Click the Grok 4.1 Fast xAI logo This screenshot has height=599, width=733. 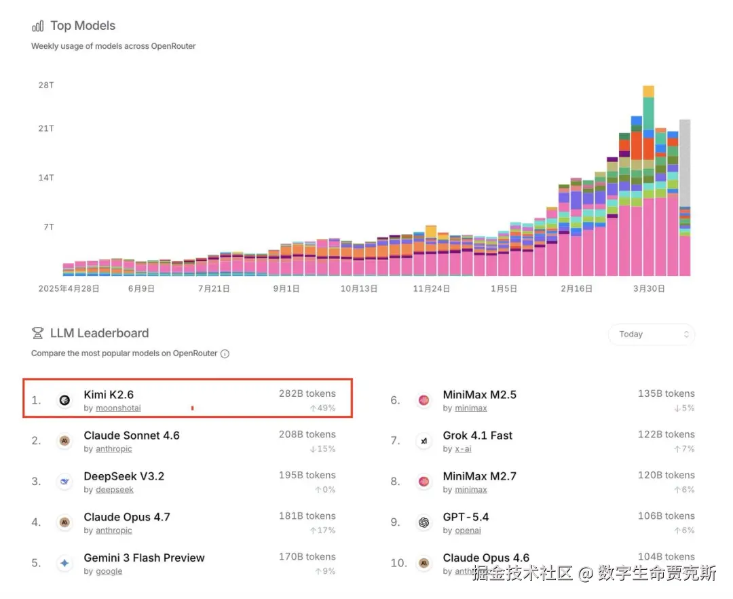pos(424,441)
